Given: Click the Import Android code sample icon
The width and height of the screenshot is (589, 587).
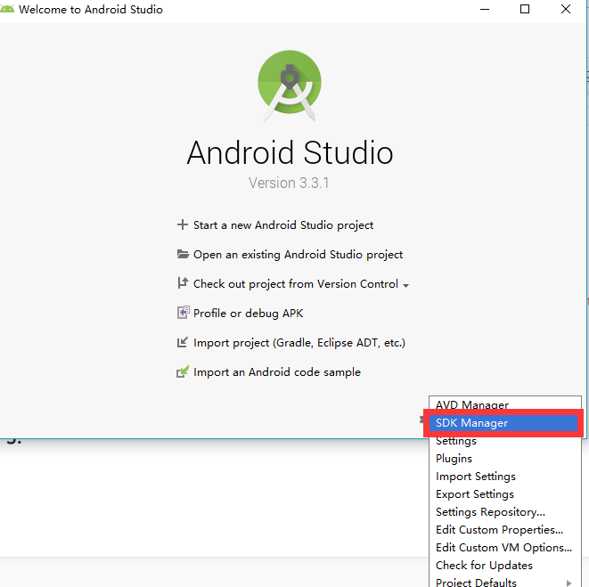Looking at the screenshot, I should (183, 371).
